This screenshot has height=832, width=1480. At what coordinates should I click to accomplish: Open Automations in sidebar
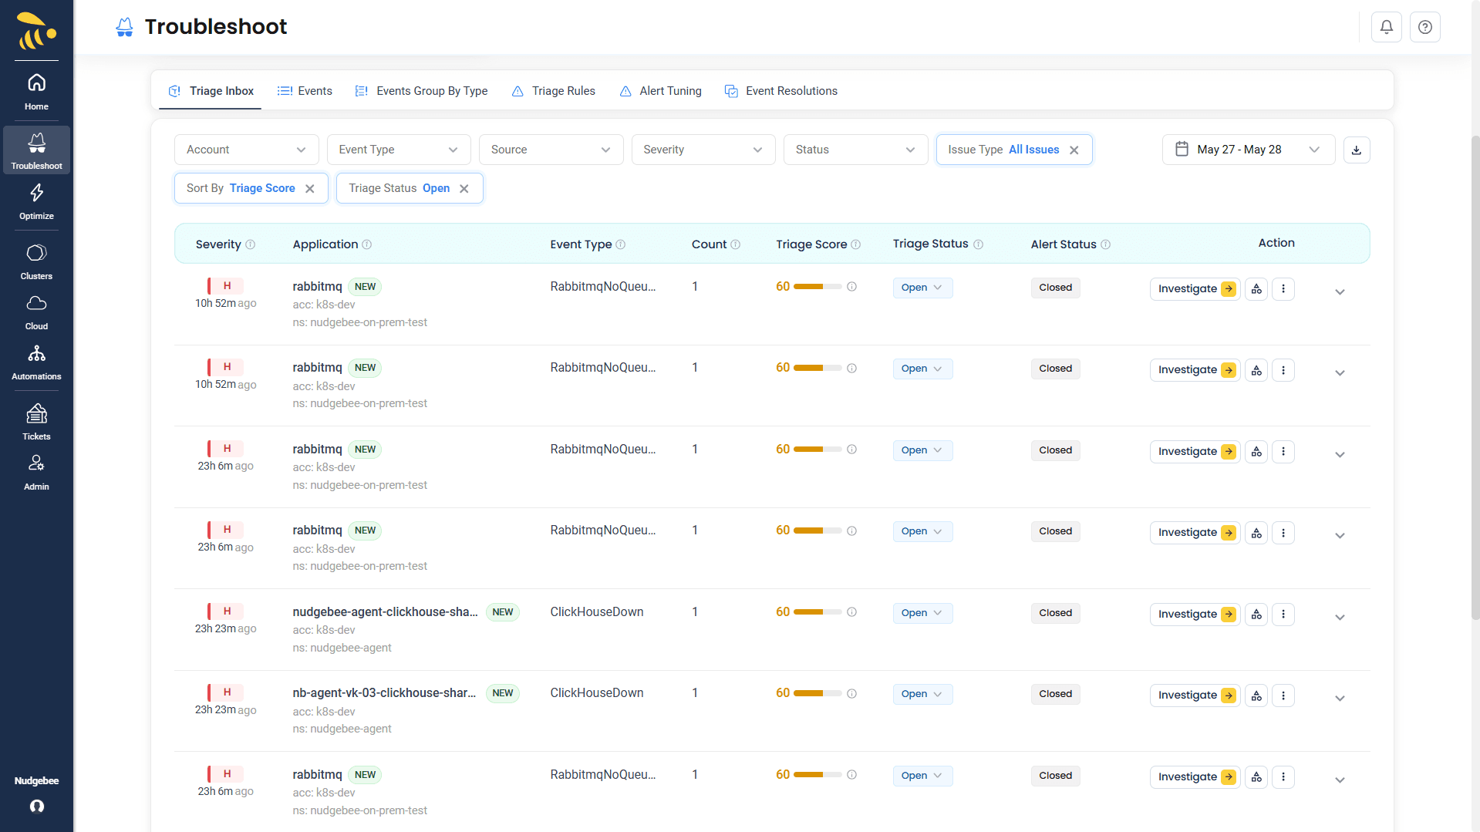click(36, 362)
